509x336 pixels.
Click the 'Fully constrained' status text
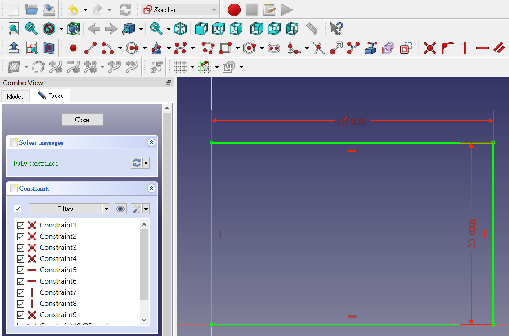(36, 163)
